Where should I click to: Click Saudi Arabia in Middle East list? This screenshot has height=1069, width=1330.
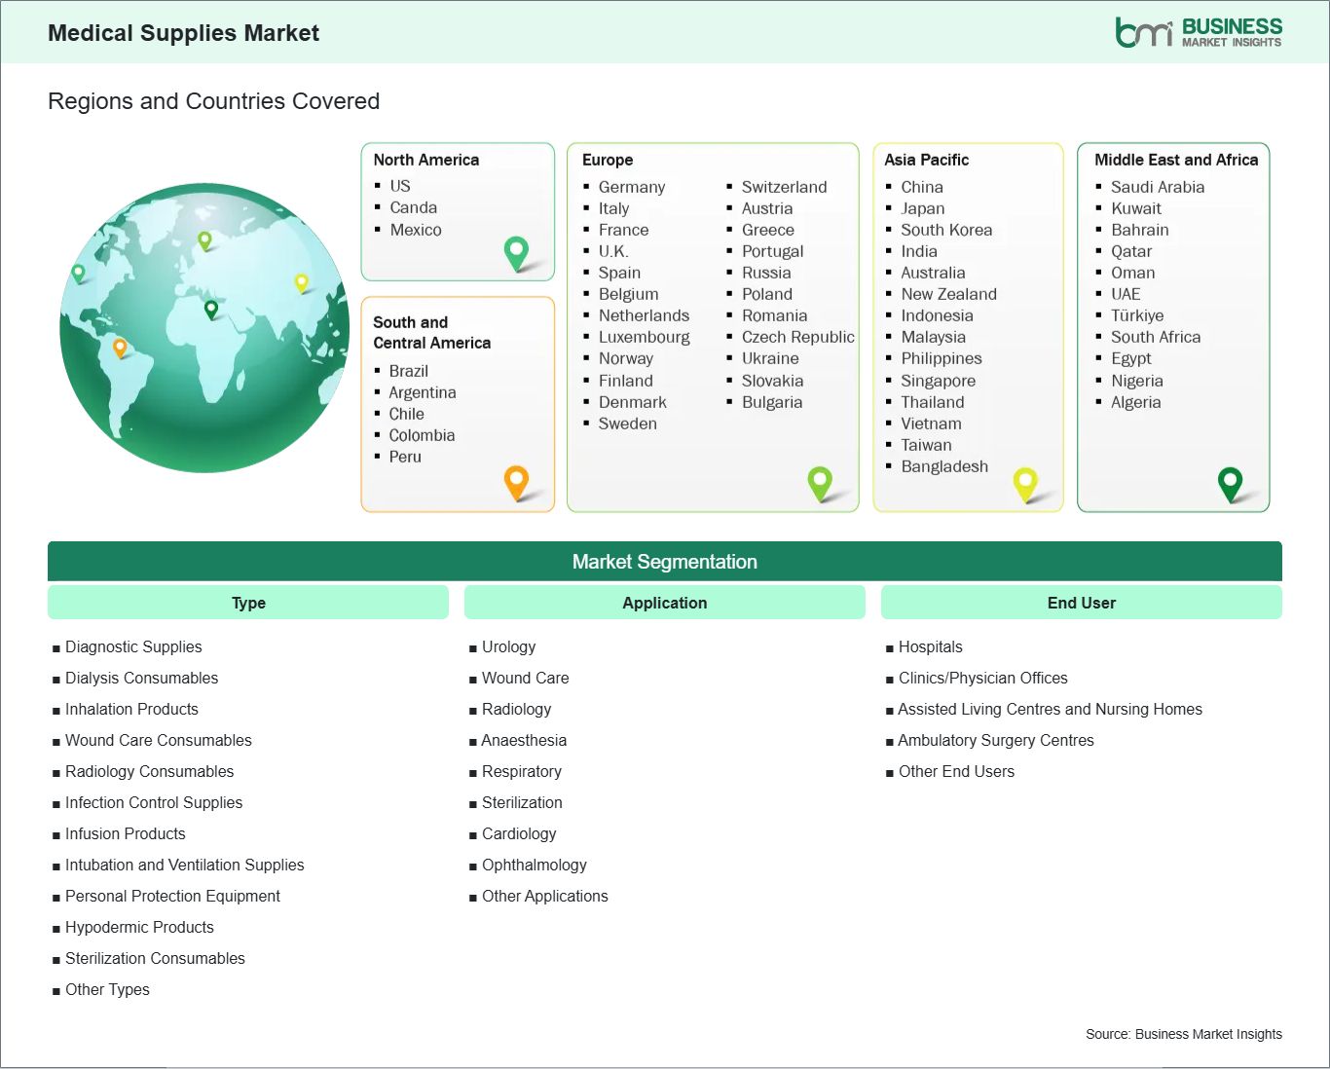(x=1157, y=187)
